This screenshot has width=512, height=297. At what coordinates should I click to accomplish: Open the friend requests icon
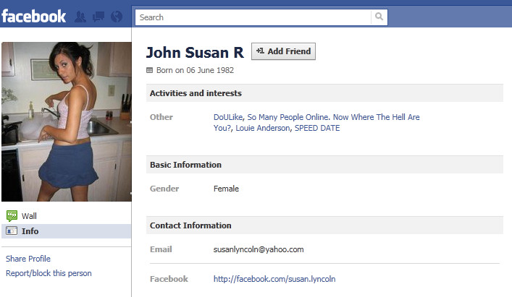click(80, 17)
